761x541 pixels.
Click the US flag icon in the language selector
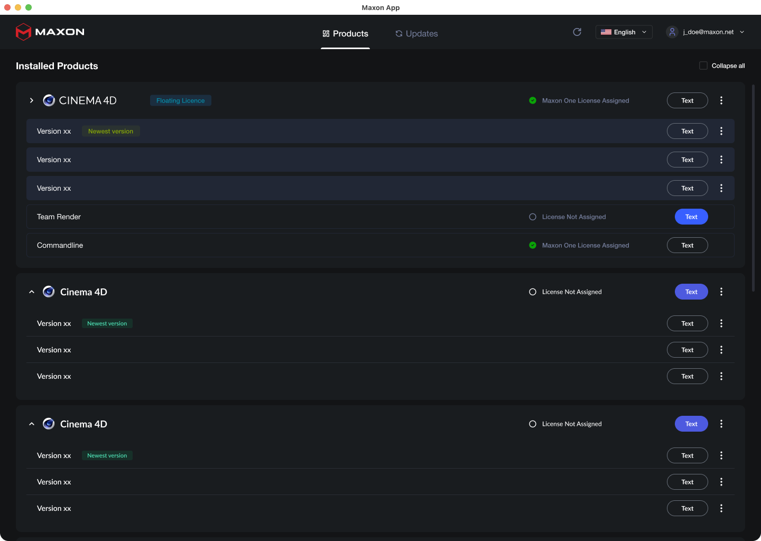606,32
